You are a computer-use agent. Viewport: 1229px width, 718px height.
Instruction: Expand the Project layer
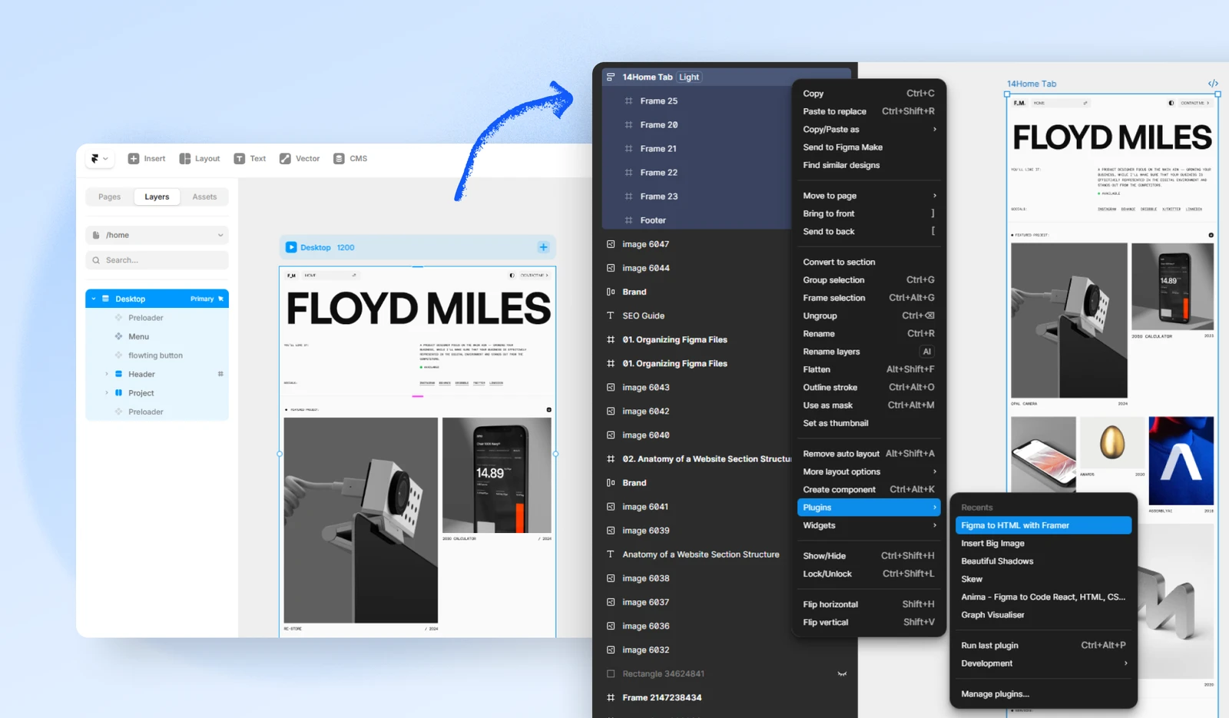(x=107, y=393)
